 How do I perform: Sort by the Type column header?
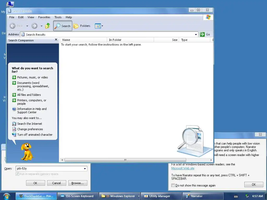(195, 40)
